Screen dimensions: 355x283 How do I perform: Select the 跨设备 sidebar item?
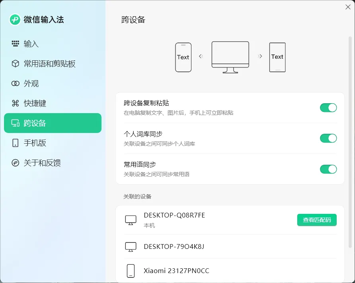point(53,123)
